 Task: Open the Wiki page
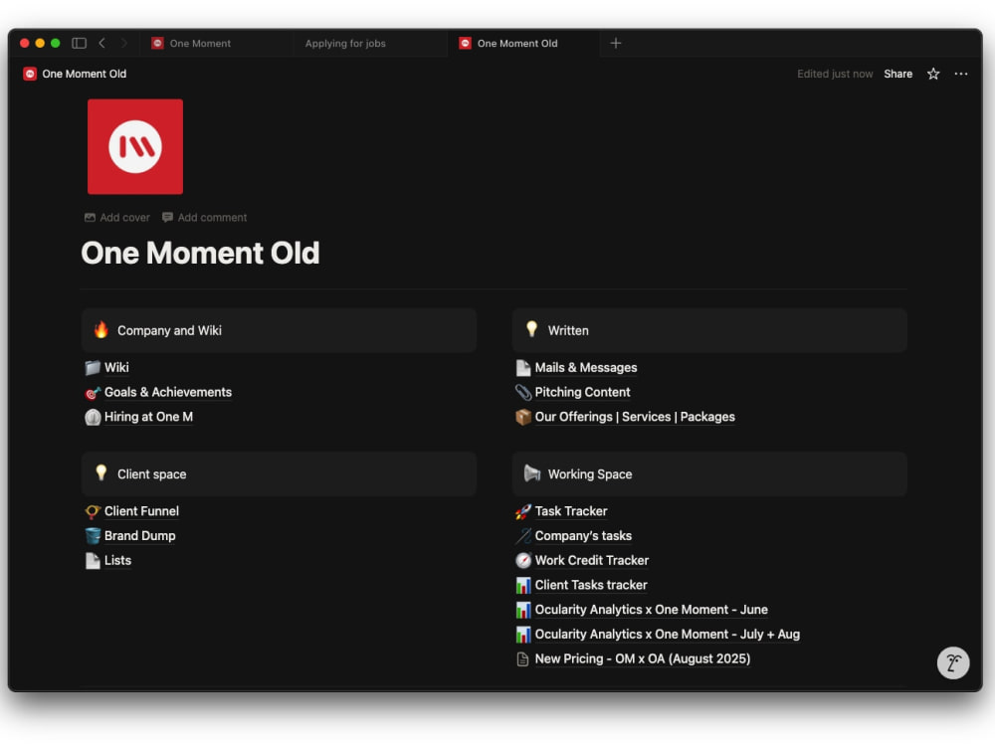click(116, 367)
